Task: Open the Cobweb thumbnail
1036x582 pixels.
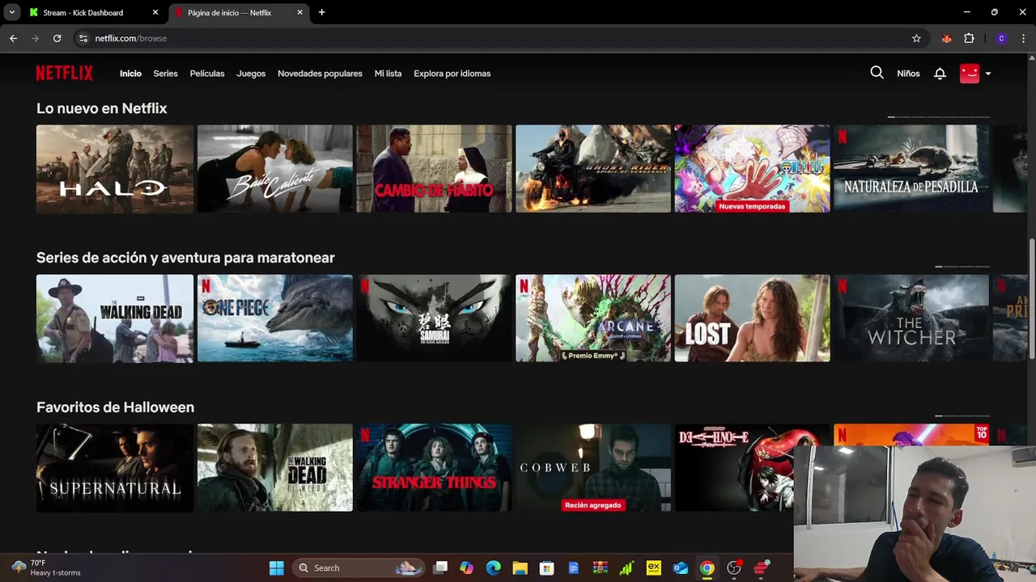Action: coord(593,468)
